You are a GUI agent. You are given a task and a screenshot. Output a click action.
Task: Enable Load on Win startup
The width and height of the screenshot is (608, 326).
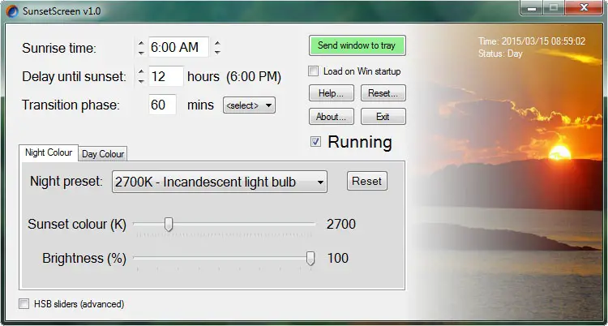coord(313,71)
